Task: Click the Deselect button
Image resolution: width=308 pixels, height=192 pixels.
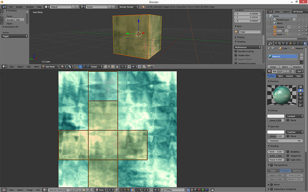Action: pyautogui.click(x=297, y=67)
